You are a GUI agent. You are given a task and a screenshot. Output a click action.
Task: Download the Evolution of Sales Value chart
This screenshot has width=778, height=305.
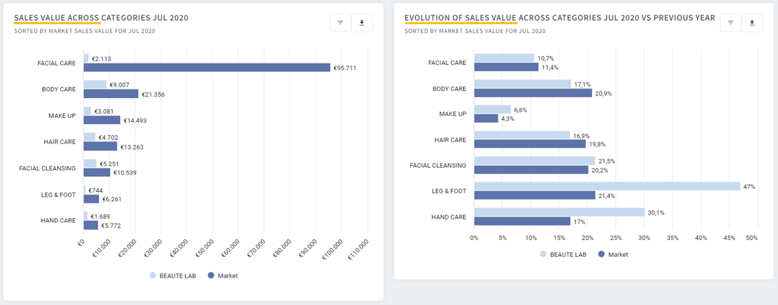point(752,23)
